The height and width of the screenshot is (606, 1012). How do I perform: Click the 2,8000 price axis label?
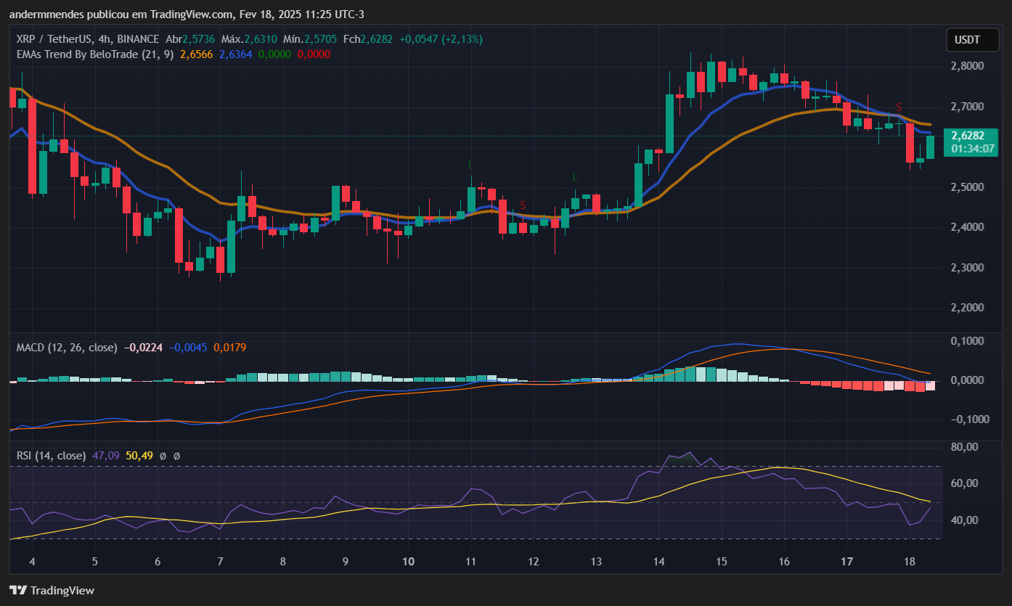(968, 66)
